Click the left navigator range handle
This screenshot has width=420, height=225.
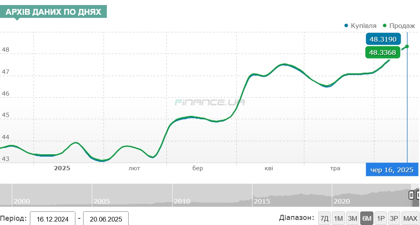[411, 195]
